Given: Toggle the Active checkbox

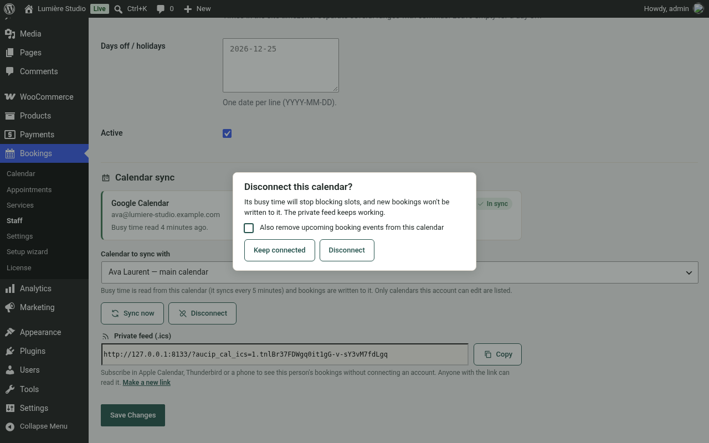Looking at the screenshot, I should pyautogui.click(x=227, y=133).
